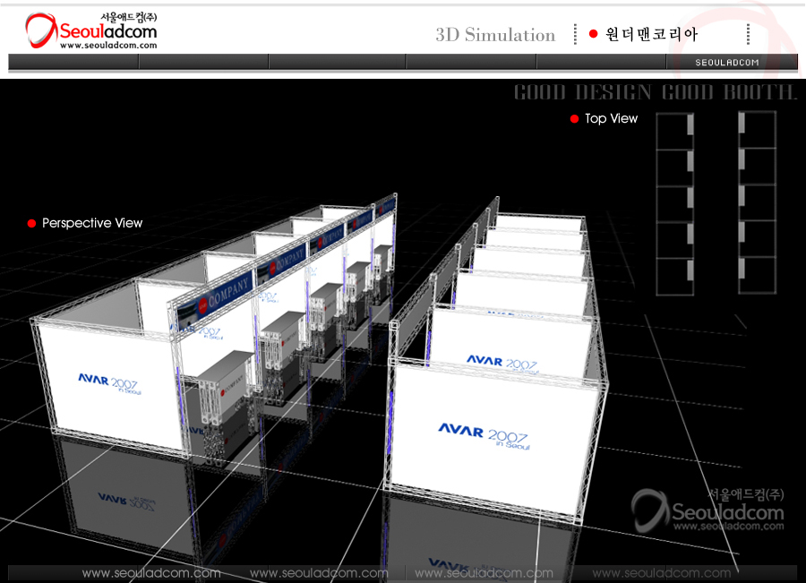Click the Perspective View label

tap(92, 223)
